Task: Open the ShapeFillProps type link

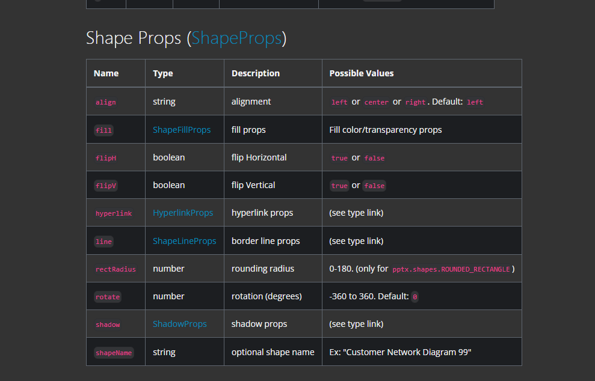Action: [x=182, y=130]
